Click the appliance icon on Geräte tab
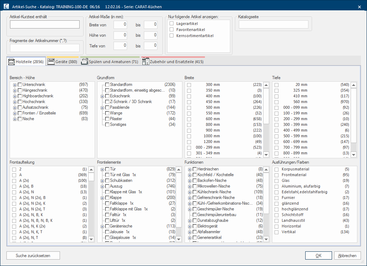This screenshot has width=367, height=266. pos(51,62)
